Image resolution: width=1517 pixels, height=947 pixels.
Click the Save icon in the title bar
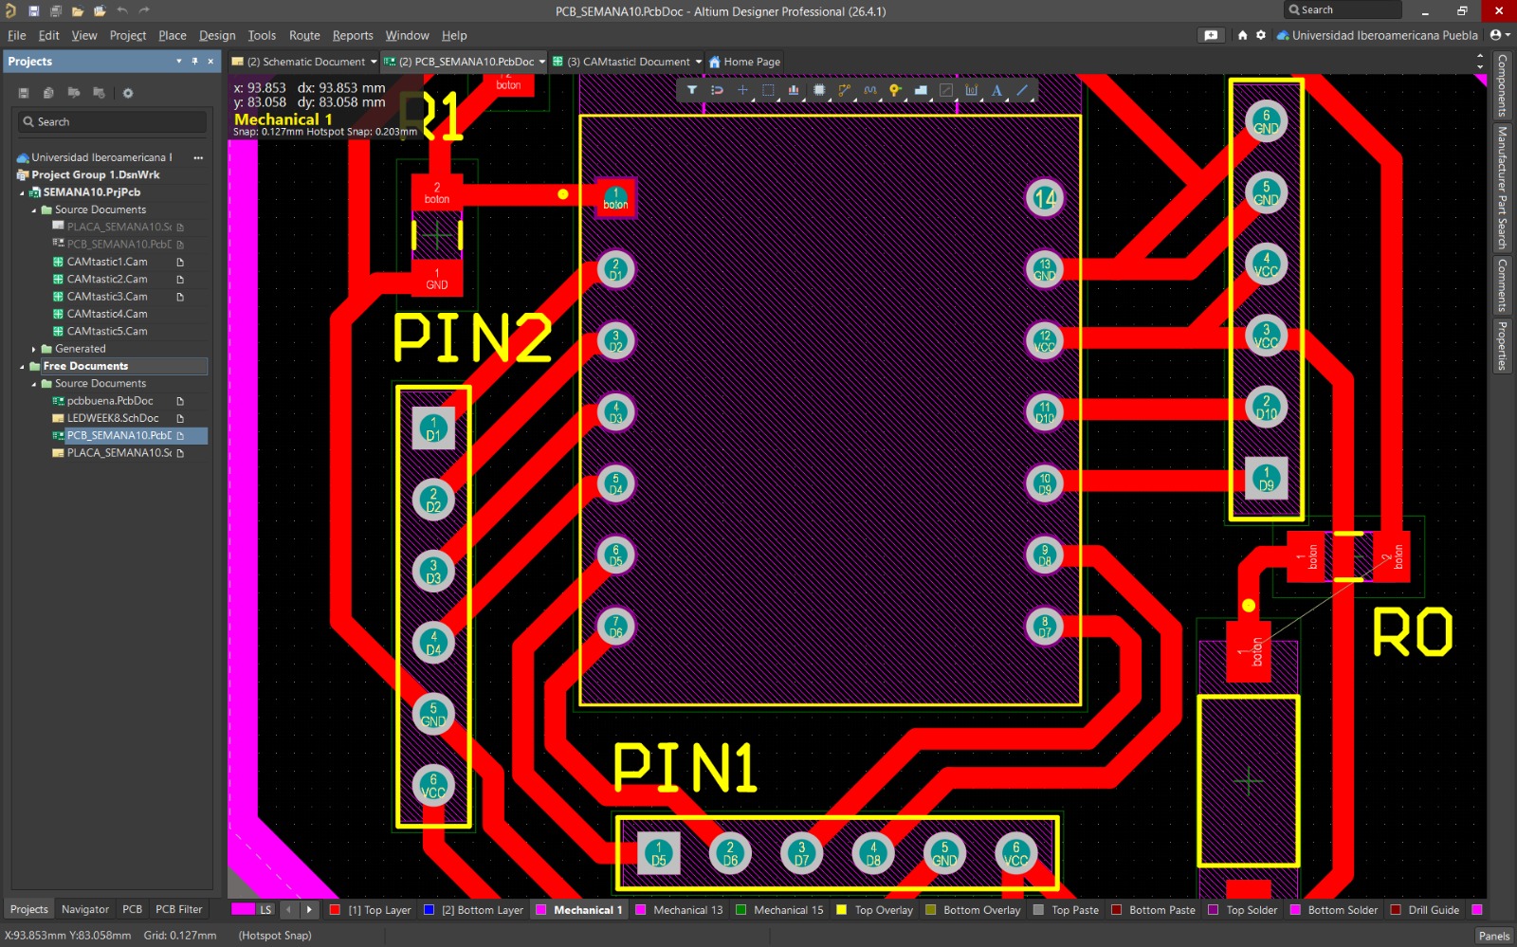(33, 11)
